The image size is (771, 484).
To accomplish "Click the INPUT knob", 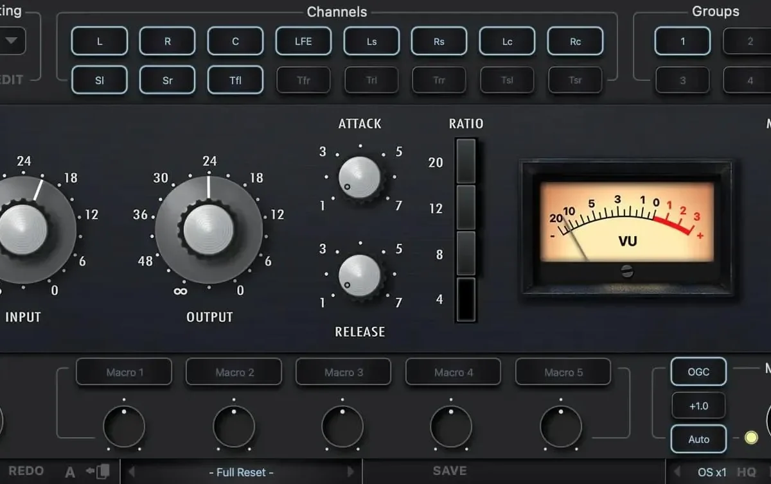I will [22, 229].
